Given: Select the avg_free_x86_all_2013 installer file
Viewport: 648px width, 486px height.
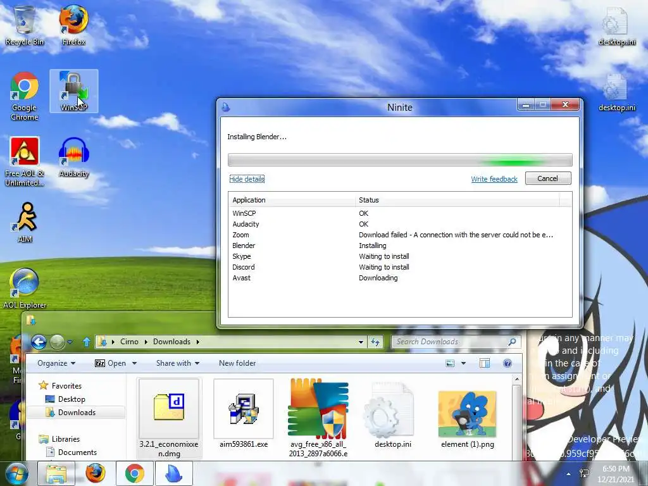Looking at the screenshot, I should [x=318, y=418].
